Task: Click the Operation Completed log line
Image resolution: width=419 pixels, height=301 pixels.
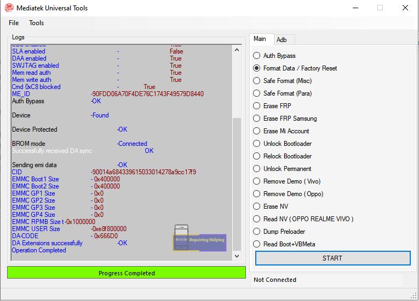Action: pyautogui.click(x=39, y=250)
